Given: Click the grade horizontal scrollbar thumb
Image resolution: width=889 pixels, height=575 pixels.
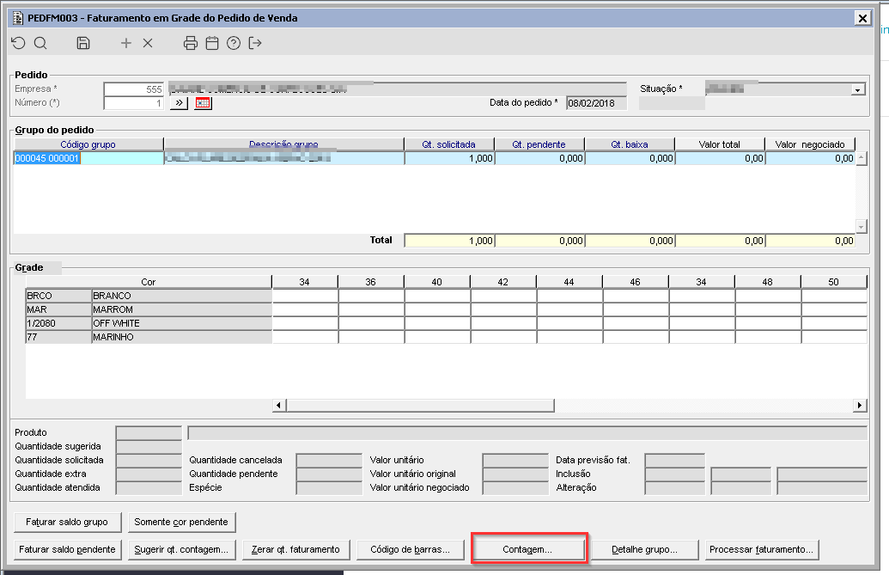Looking at the screenshot, I should [x=420, y=405].
